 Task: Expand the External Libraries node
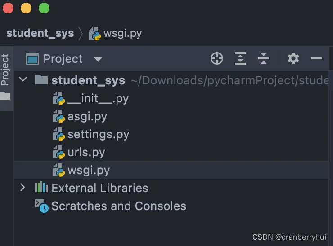click(22, 188)
